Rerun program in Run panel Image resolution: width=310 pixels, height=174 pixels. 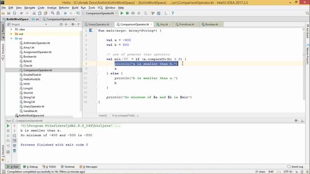point(8,126)
